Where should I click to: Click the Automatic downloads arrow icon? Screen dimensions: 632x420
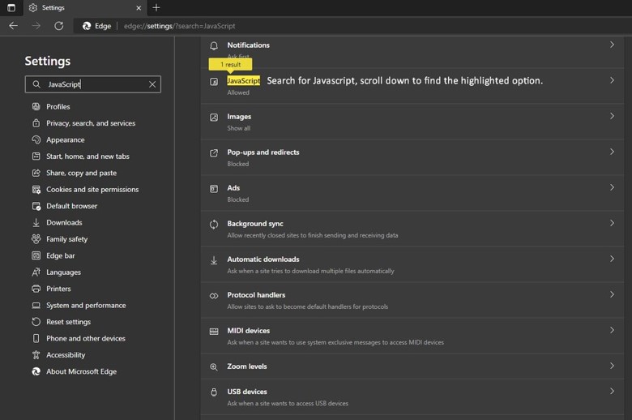tap(214, 260)
